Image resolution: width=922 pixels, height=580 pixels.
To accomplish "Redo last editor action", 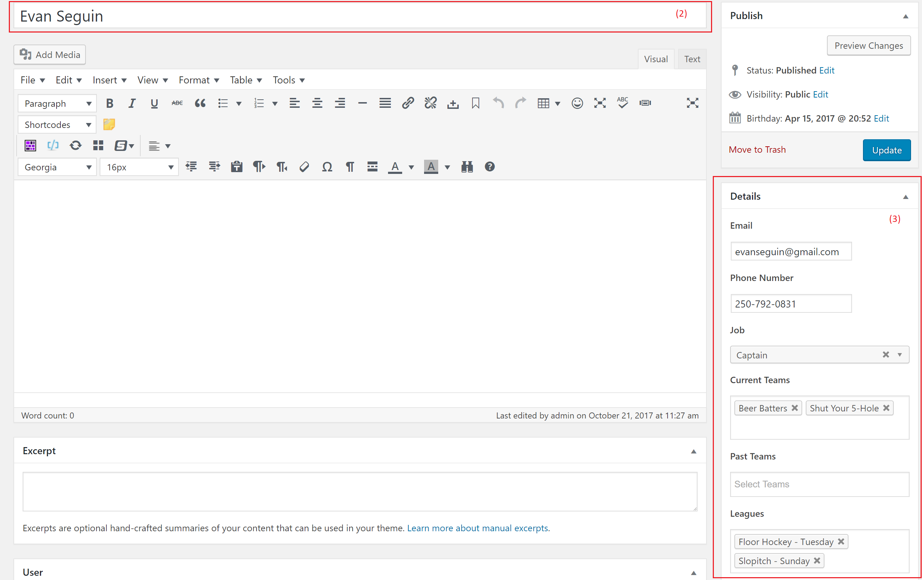I will click(521, 103).
